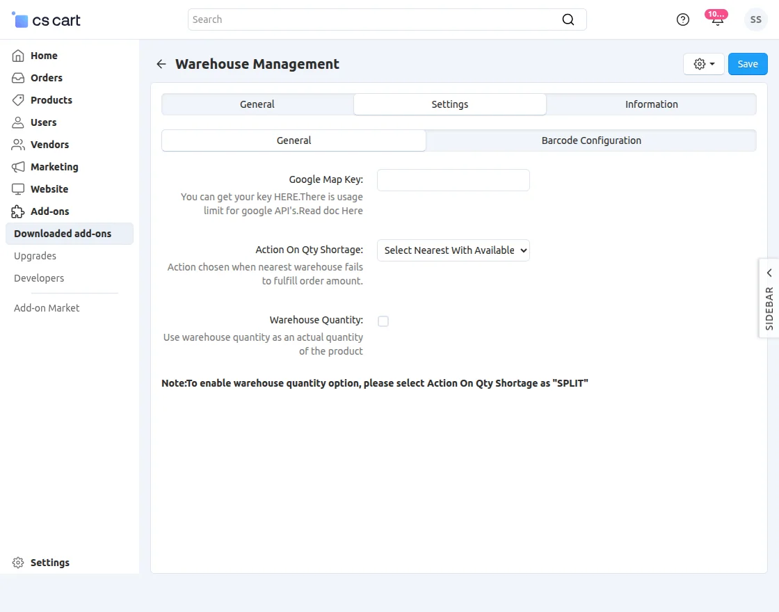Go back using the arrow near Warehouse Management
This screenshot has height=612, width=779.
tap(161, 63)
